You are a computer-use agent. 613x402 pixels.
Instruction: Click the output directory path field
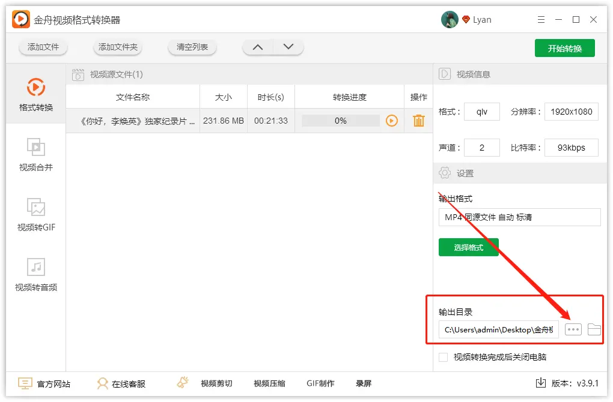(x=499, y=329)
